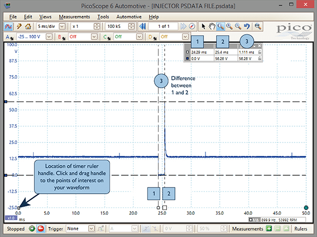Viewport: 317px width, 237px height.
Task: Open channel A range dropdown -25..100 V
Action: 49,37
